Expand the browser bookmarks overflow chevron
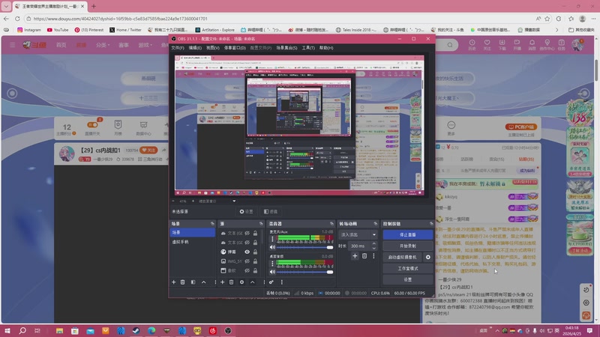Screen dimensions: 600x337 [x=556, y=30]
